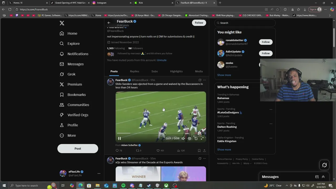Open the Grok icon on the xQc post
Viewport: 336px width, 189px height.
(200, 159)
